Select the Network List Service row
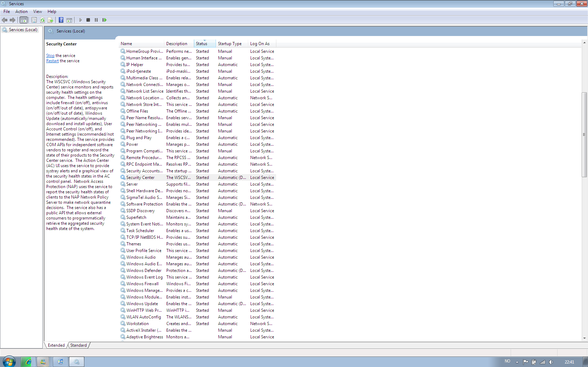Screen dimensions: 588x367 point(198,91)
